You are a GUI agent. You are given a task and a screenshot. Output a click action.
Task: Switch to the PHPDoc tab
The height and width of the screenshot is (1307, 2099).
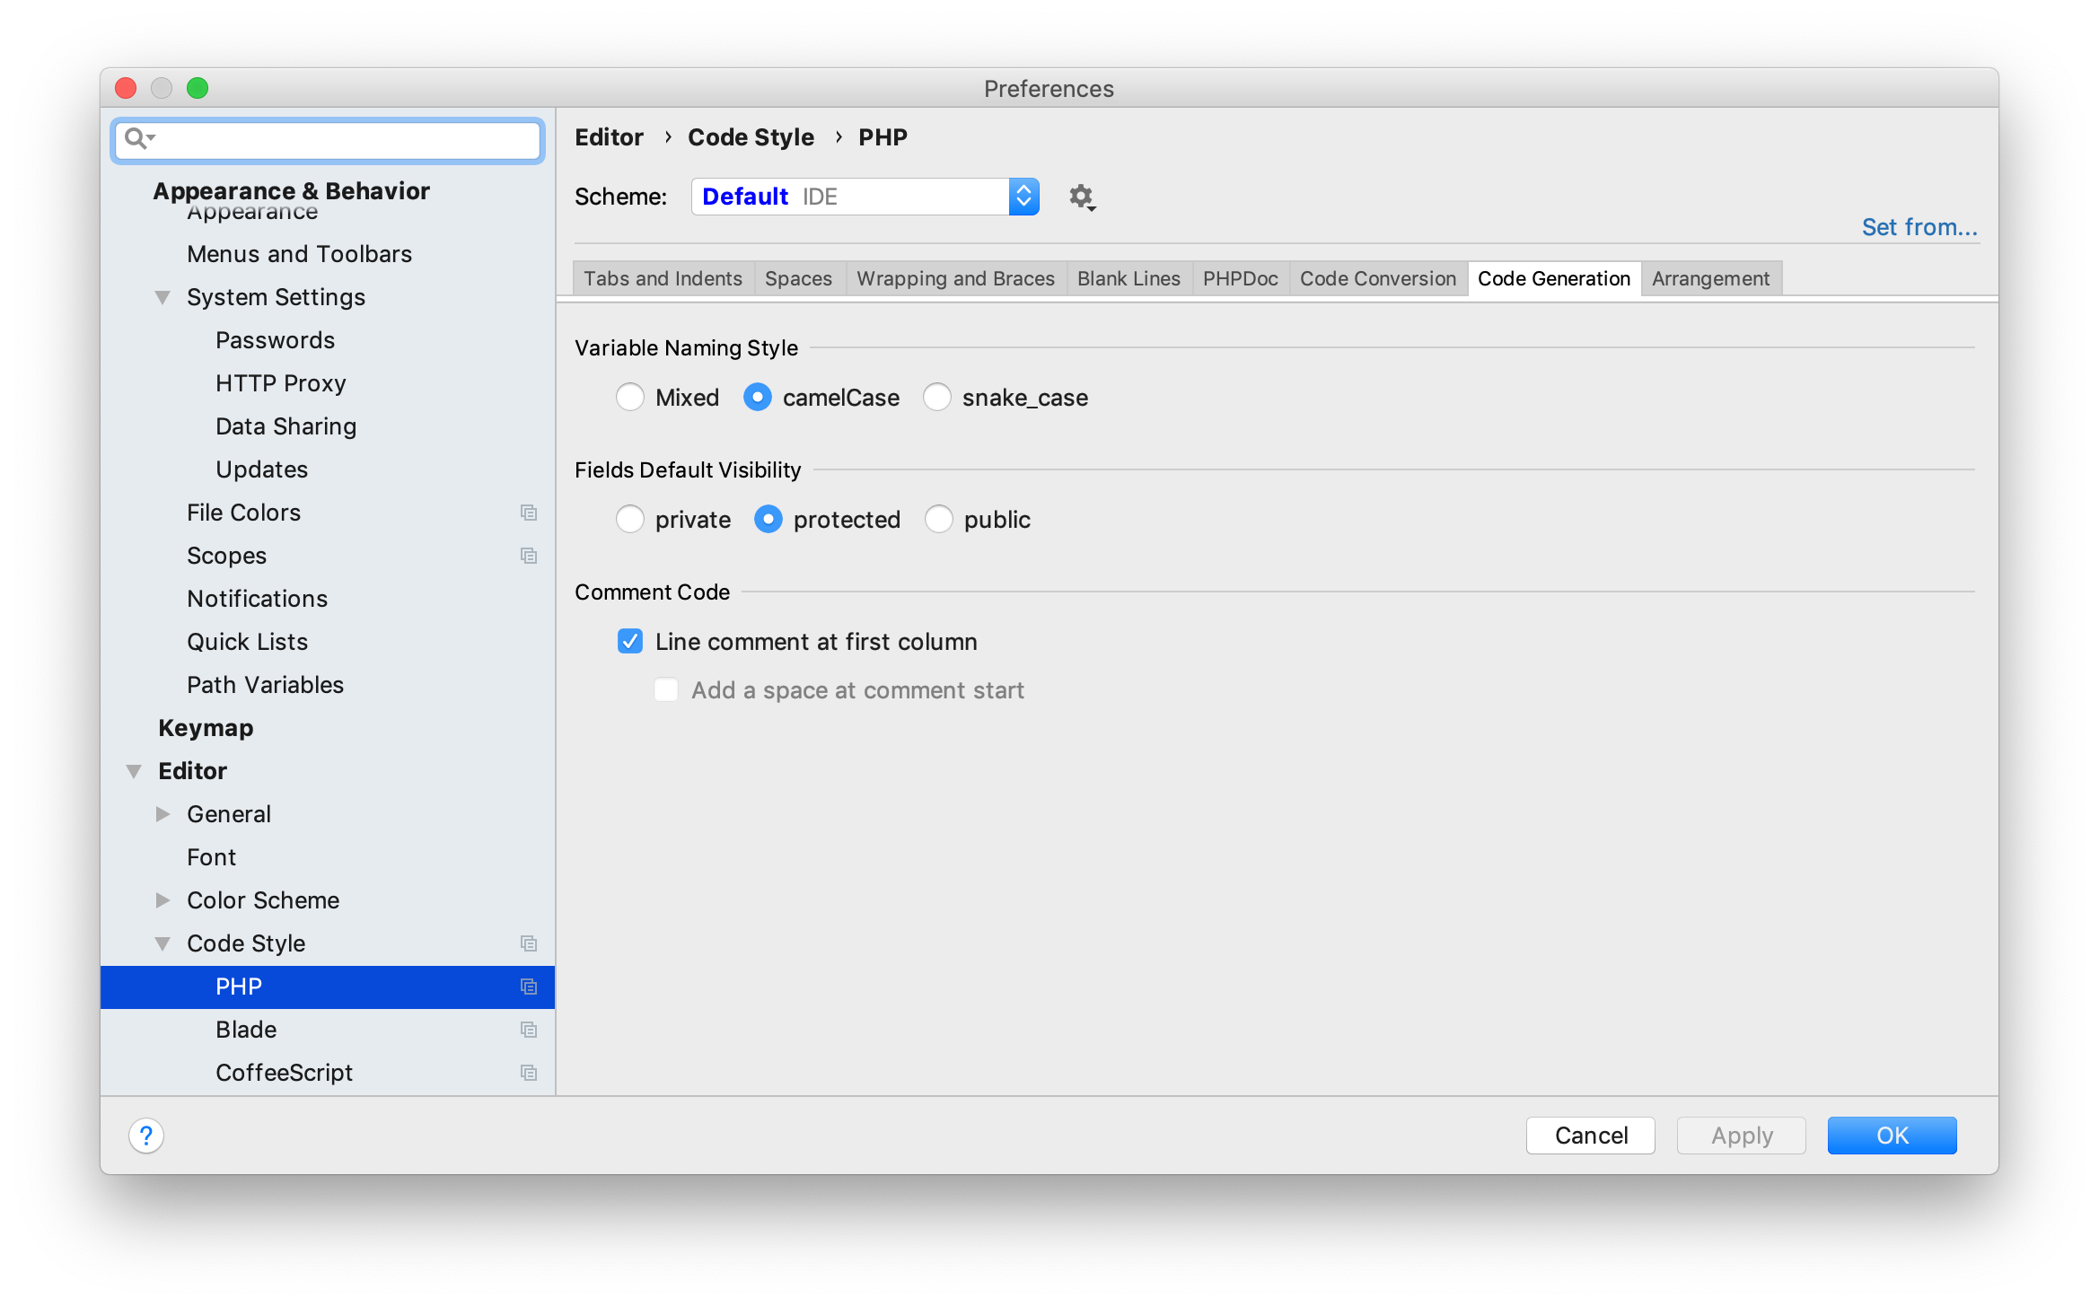pyautogui.click(x=1241, y=278)
